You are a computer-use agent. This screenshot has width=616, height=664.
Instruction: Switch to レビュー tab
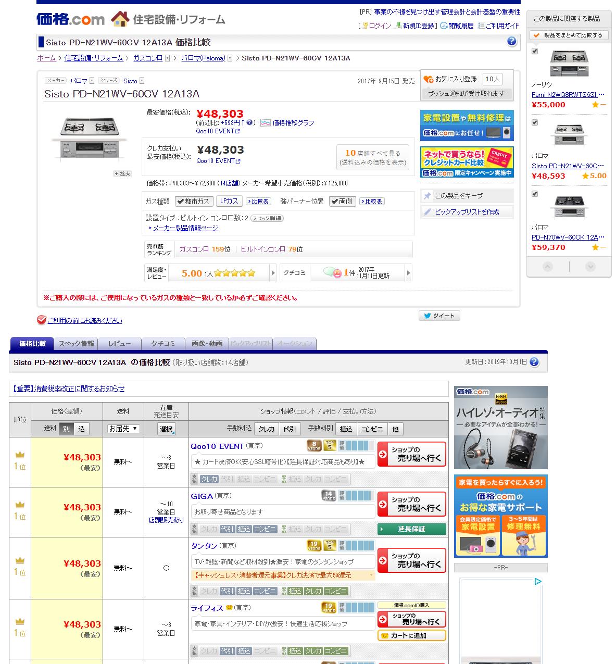(120, 343)
